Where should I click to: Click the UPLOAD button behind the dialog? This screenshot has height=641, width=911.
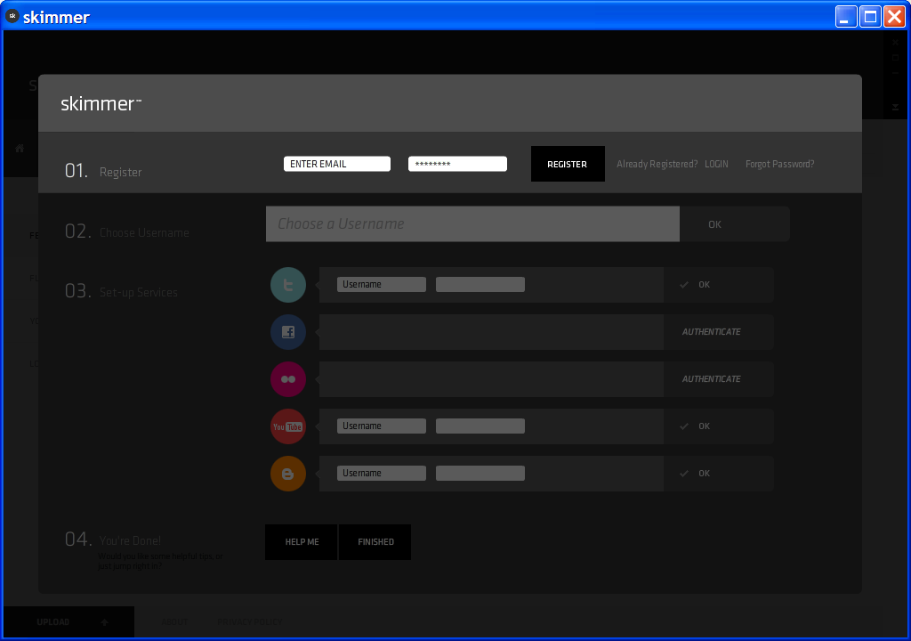[69, 621]
